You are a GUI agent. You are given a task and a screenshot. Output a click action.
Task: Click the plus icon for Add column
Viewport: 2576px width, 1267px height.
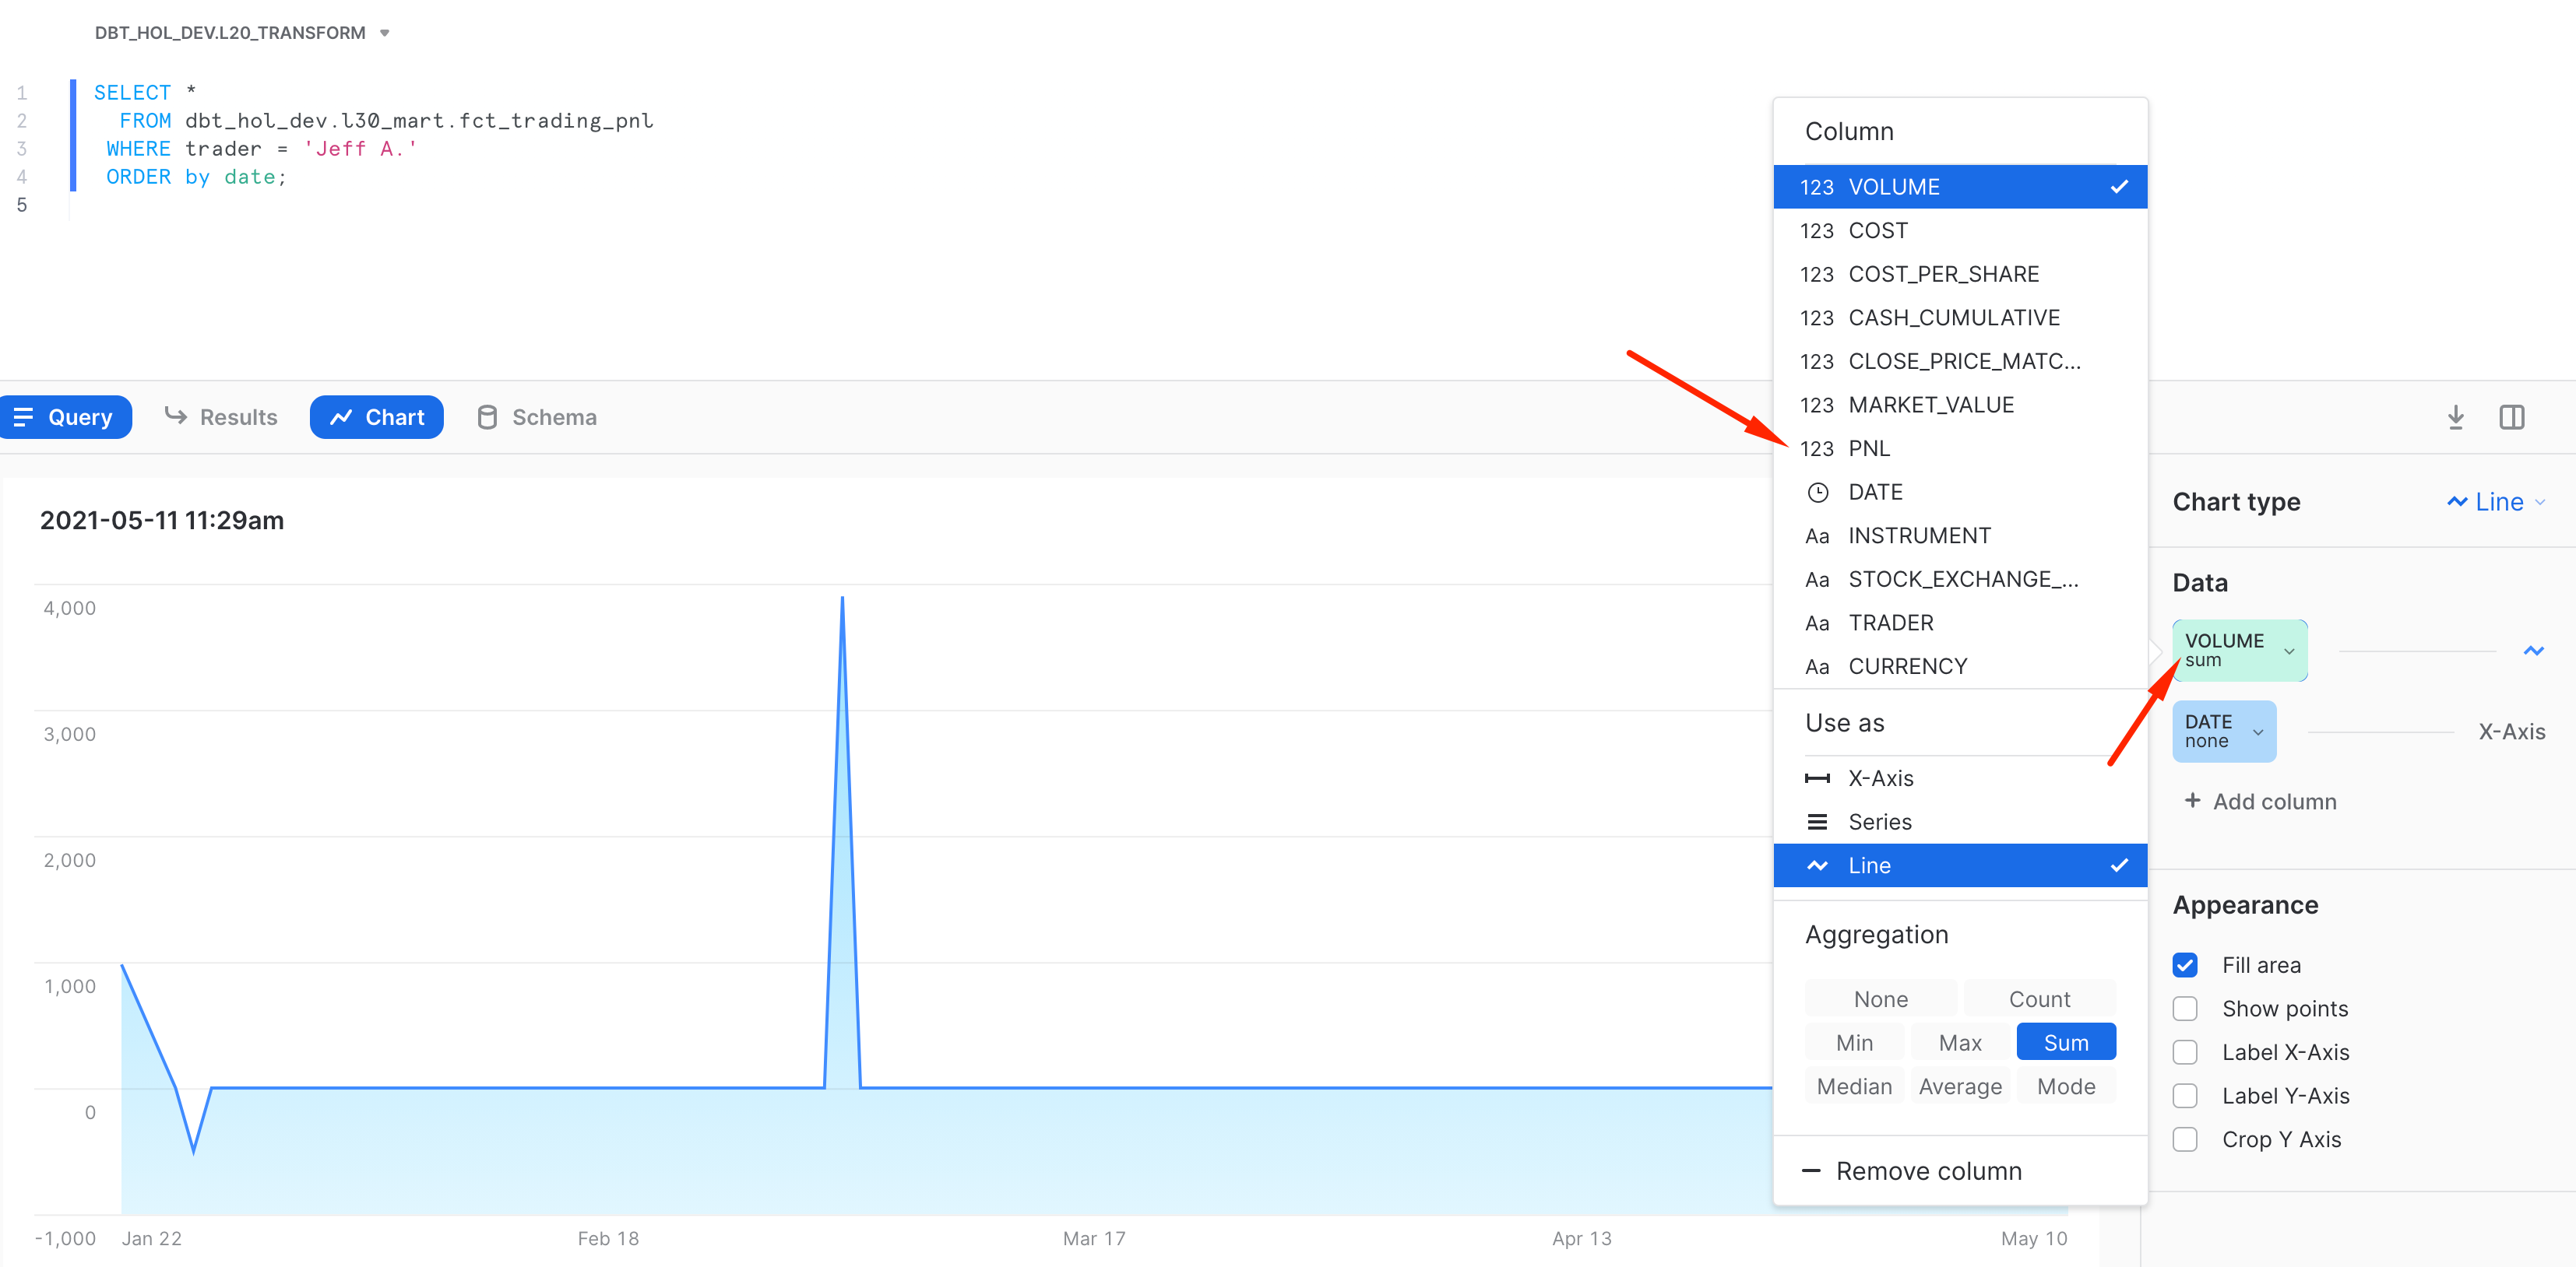[x=2192, y=800]
